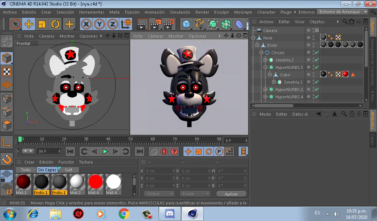This screenshot has width=377, height=221.
Task: Collapse the Endo object tree
Action: point(257,45)
